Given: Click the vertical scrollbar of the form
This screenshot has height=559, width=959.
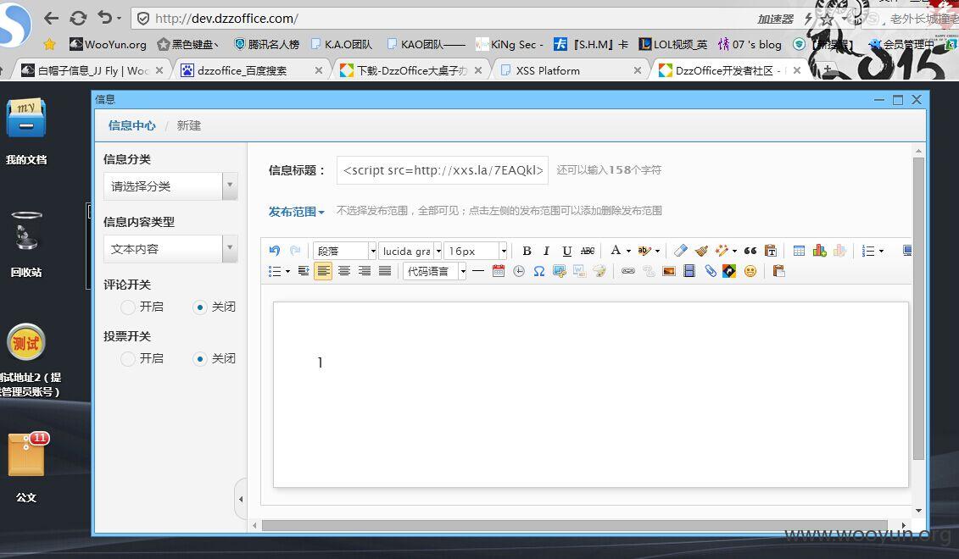Looking at the screenshot, I should tap(918, 308).
